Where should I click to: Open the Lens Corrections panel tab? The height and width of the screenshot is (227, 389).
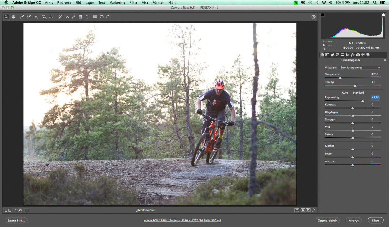pyautogui.click(x=348, y=55)
